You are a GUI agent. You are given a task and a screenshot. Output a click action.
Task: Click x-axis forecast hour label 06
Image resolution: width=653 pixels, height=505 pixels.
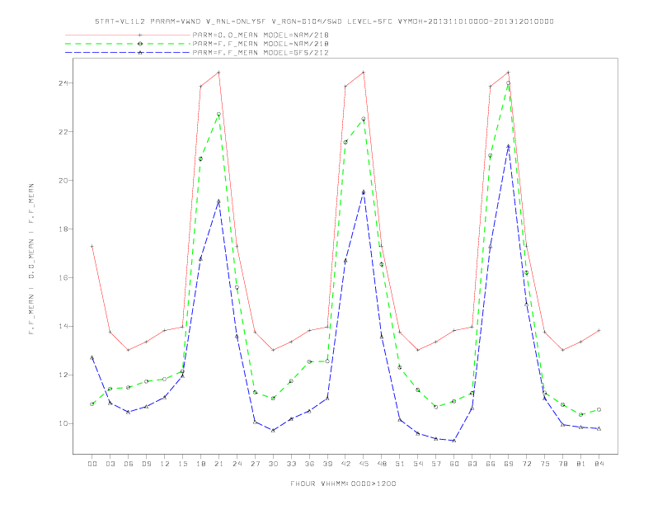(x=129, y=464)
